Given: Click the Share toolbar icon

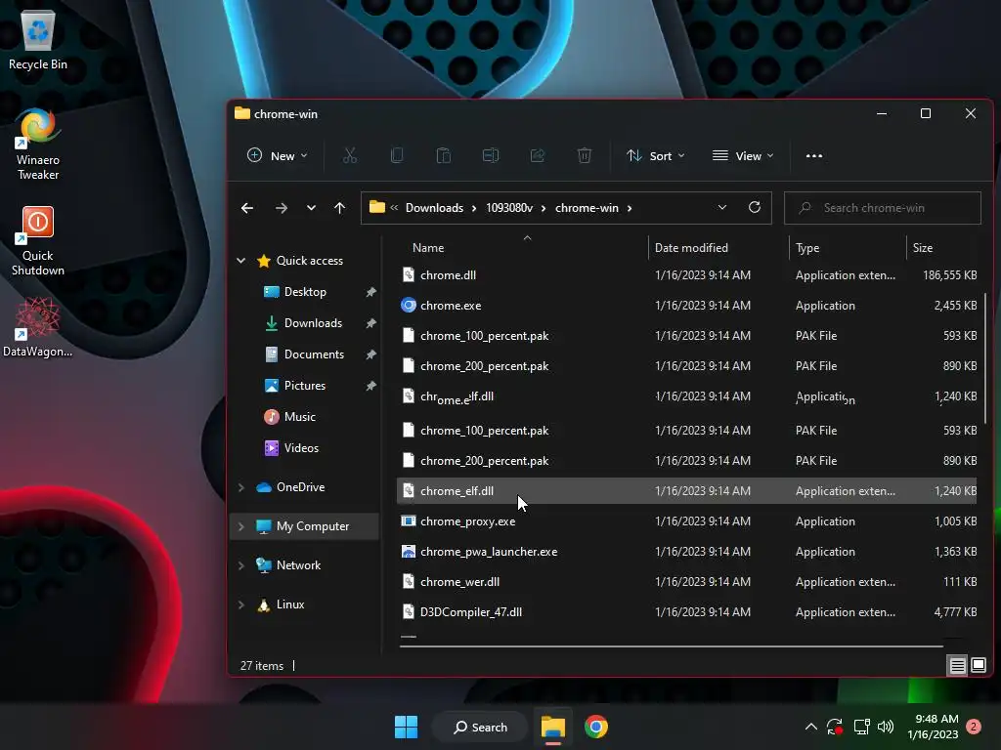Looking at the screenshot, I should click(x=538, y=155).
